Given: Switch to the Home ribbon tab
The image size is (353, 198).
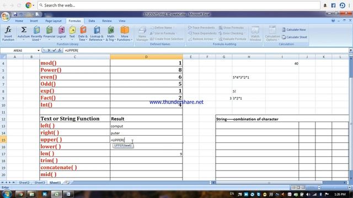Looking at the screenshot, I should click(x=19, y=21).
